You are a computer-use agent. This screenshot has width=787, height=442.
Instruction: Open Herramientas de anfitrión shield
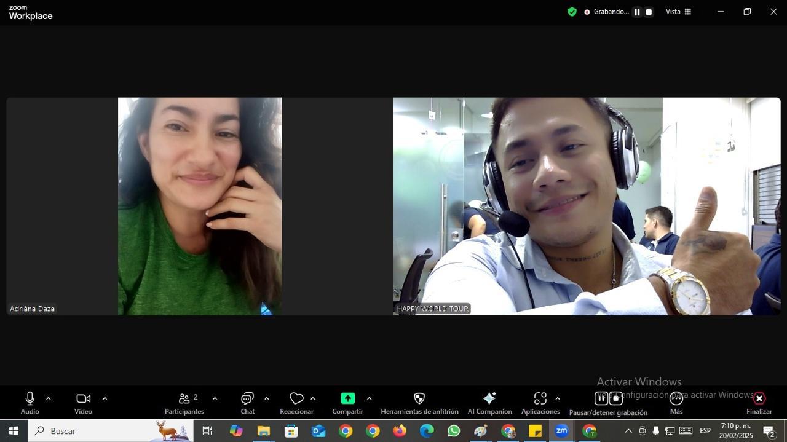pyautogui.click(x=419, y=403)
